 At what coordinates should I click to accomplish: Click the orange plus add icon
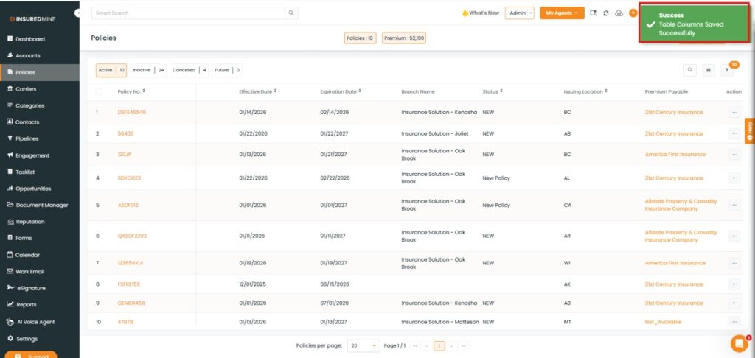(x=633, y=13)
